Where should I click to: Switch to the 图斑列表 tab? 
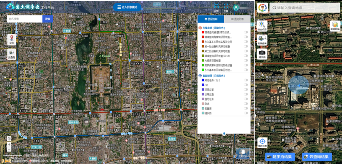[237, 19]
